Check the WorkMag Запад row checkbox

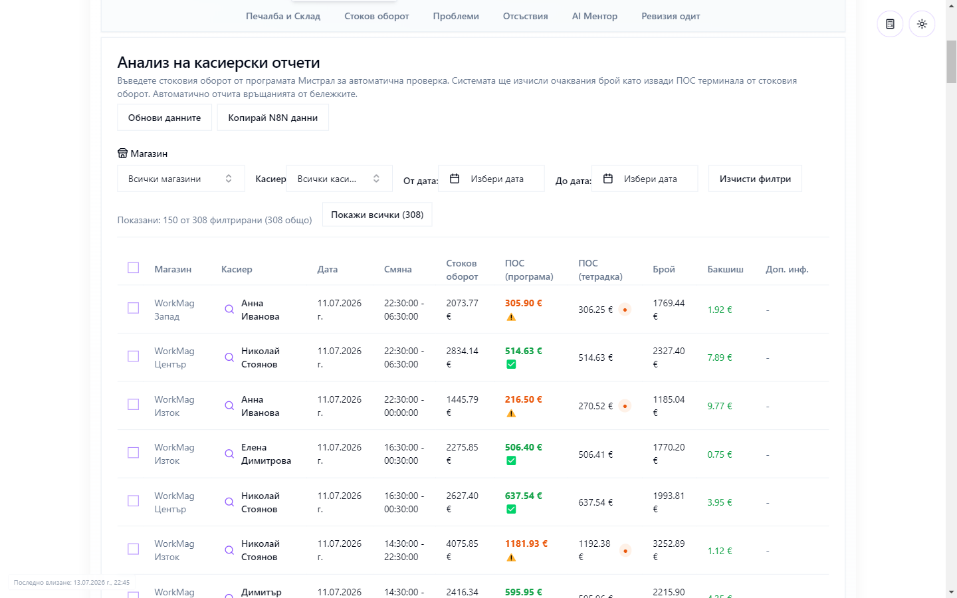point(134,308)
